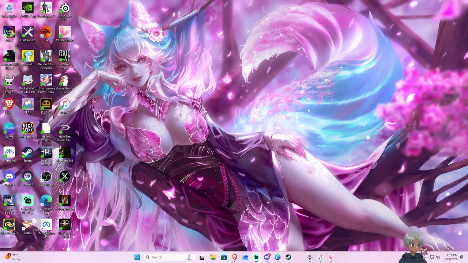Click the gray-haired desktop pet character
Viewport: 468px width, 263px height.
[x=414, y=247]
